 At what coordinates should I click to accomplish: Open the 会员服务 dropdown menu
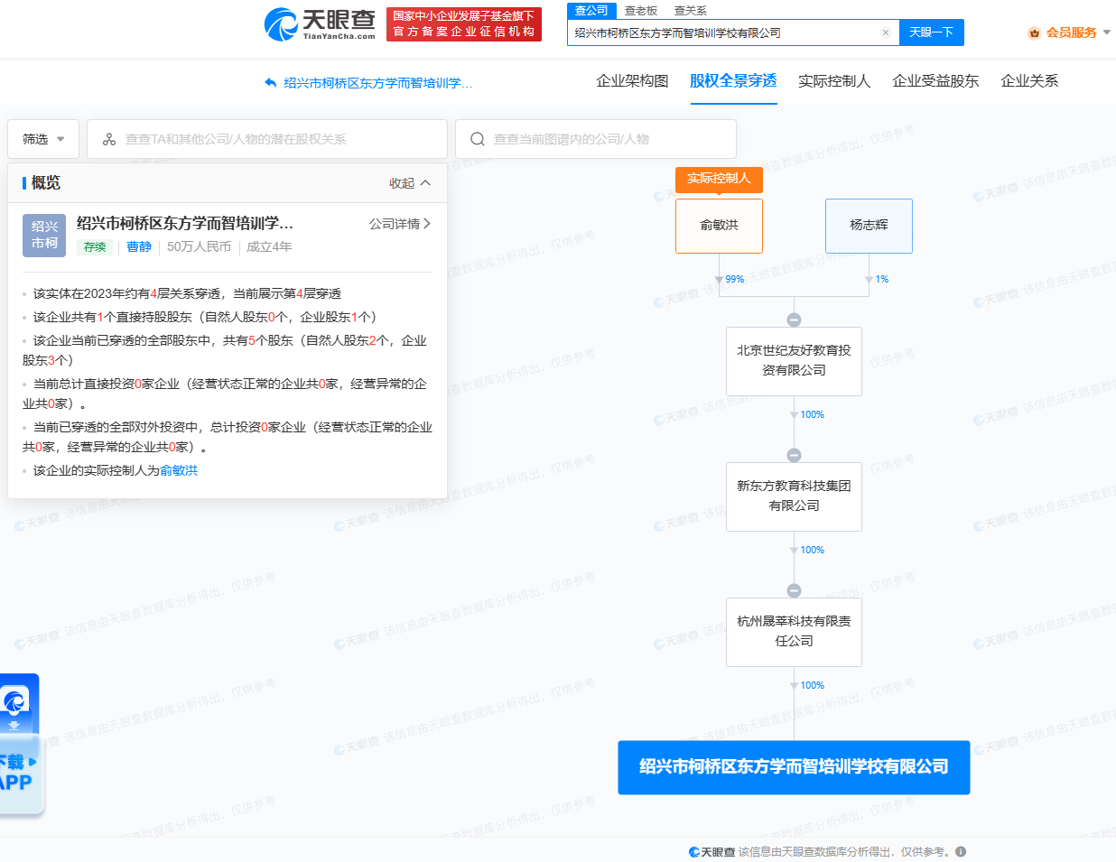tap(1070, 32)
